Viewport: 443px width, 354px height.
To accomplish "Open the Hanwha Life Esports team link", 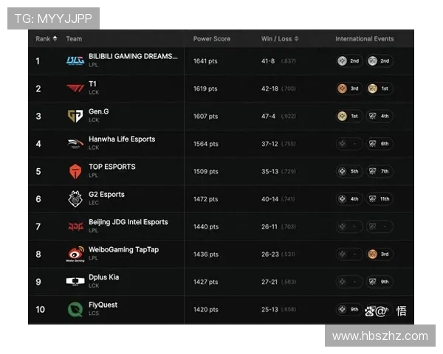I will click(122, 139).
